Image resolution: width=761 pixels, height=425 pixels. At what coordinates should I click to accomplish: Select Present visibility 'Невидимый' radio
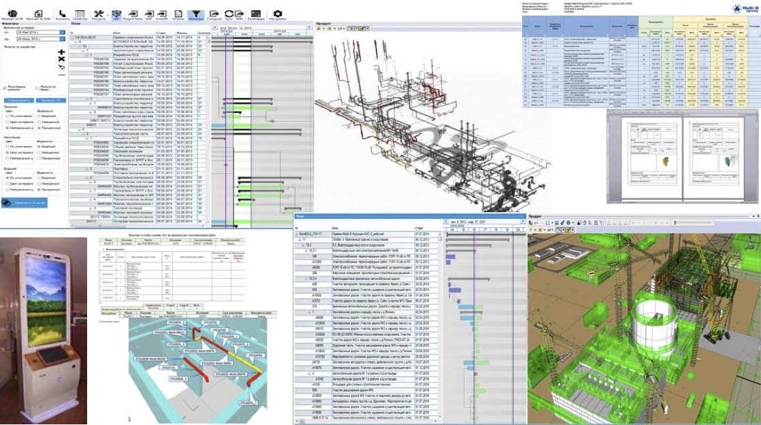(x=39, y=152)
